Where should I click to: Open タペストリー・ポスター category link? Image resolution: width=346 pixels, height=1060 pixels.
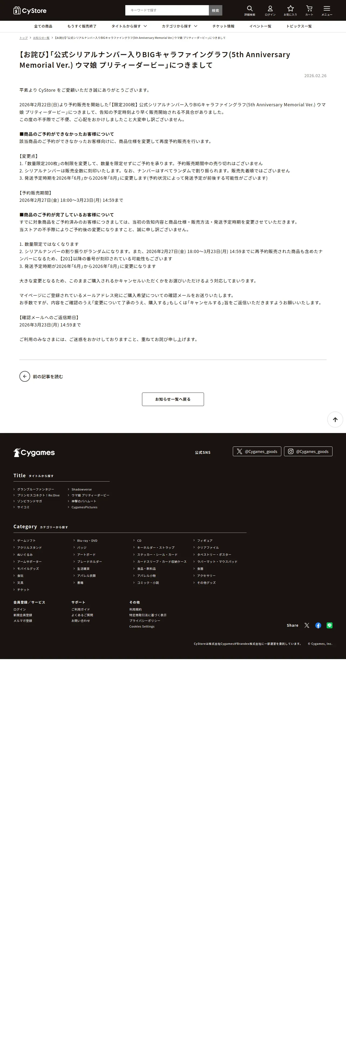214,554
